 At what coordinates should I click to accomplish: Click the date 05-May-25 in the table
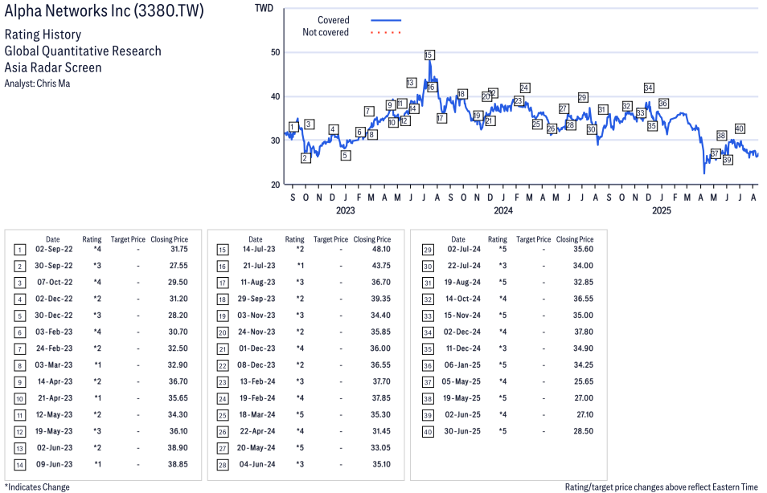(x=461, y=381)
